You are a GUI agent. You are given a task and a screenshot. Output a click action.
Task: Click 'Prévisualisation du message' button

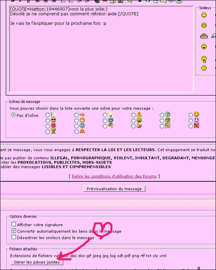point(114,189)
